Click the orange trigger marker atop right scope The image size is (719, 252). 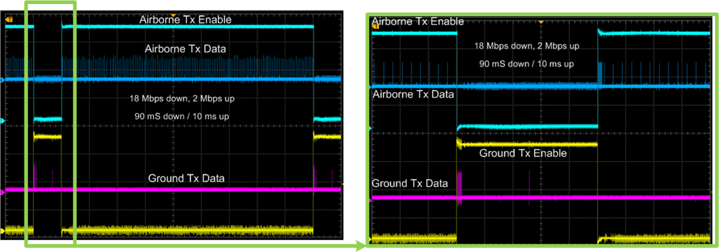point(541,22)
